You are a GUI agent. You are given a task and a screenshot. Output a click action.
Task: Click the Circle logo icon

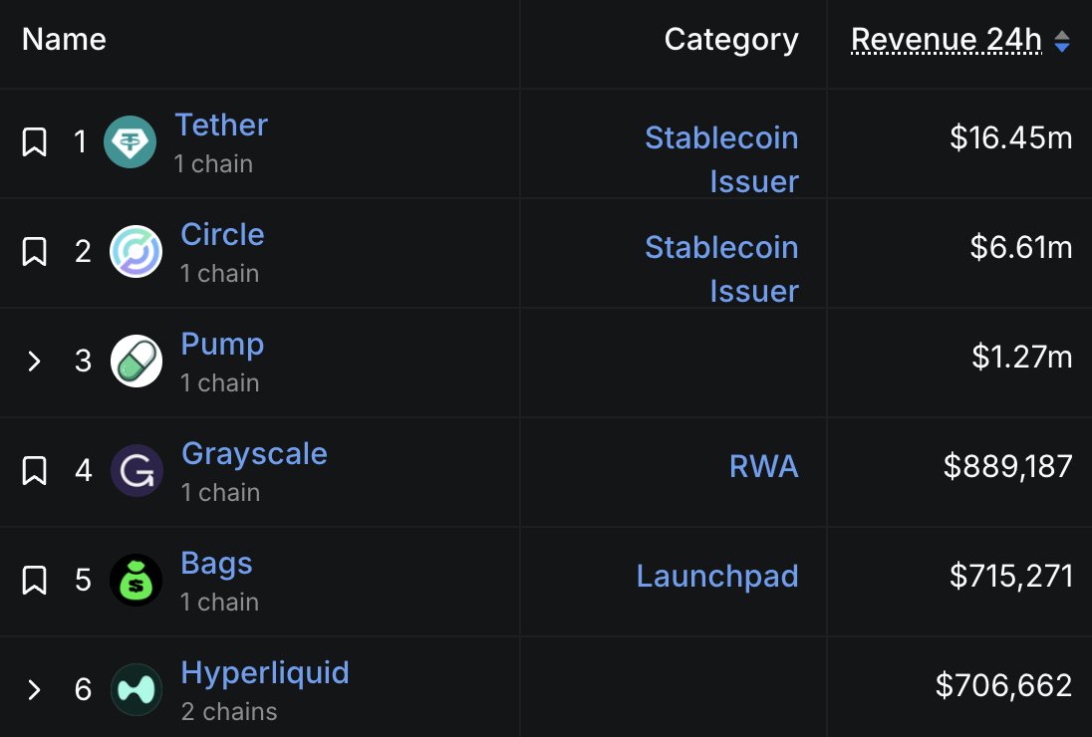coord(136,251)
